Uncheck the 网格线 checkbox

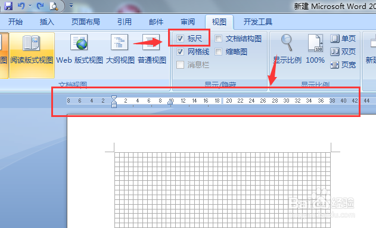click(x=181, y=52)
